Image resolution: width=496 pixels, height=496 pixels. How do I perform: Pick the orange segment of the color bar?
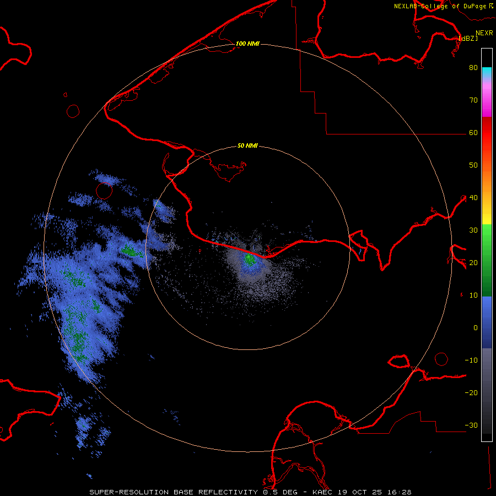tap(487, 180)
